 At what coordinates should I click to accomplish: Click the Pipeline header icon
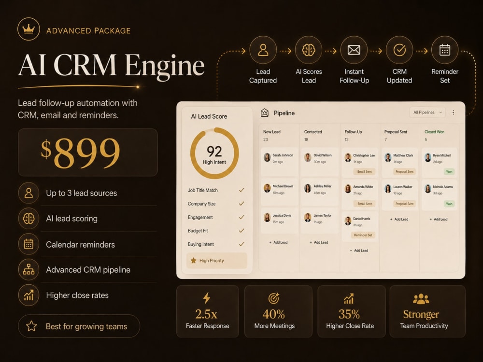coord(265,113)
